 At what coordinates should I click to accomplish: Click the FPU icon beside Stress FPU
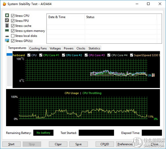pos(7,21)
